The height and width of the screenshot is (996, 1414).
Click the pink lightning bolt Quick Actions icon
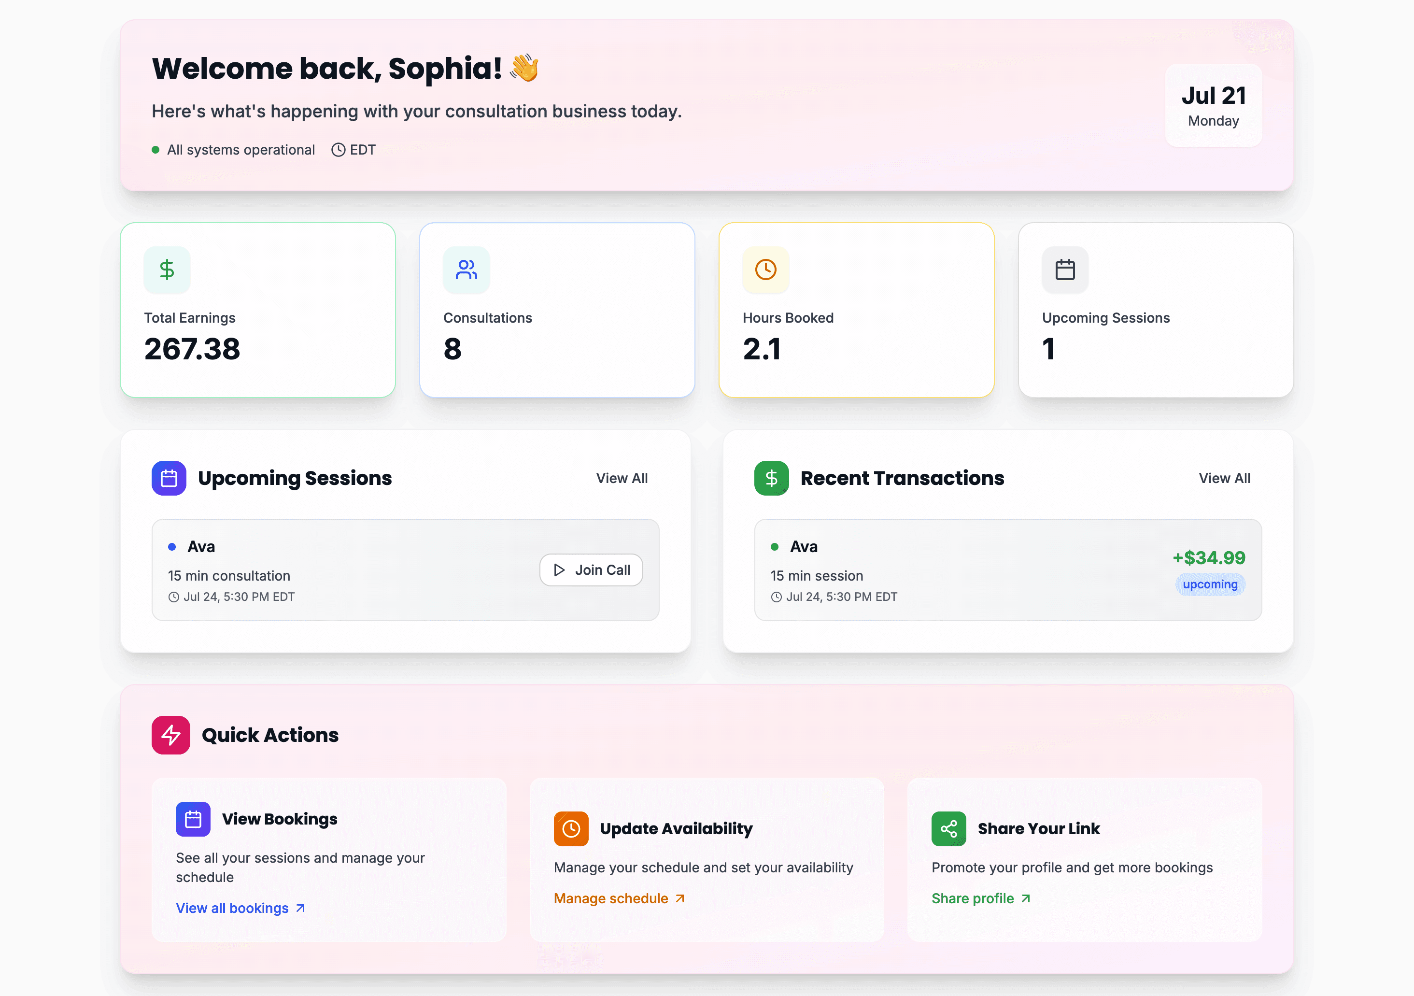click(170, 735)
